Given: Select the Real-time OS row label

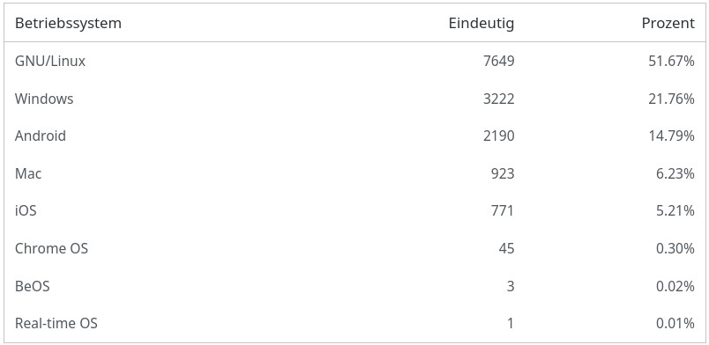Looking at the screenshot, I should pyautogui.click(x=56, y=323).
